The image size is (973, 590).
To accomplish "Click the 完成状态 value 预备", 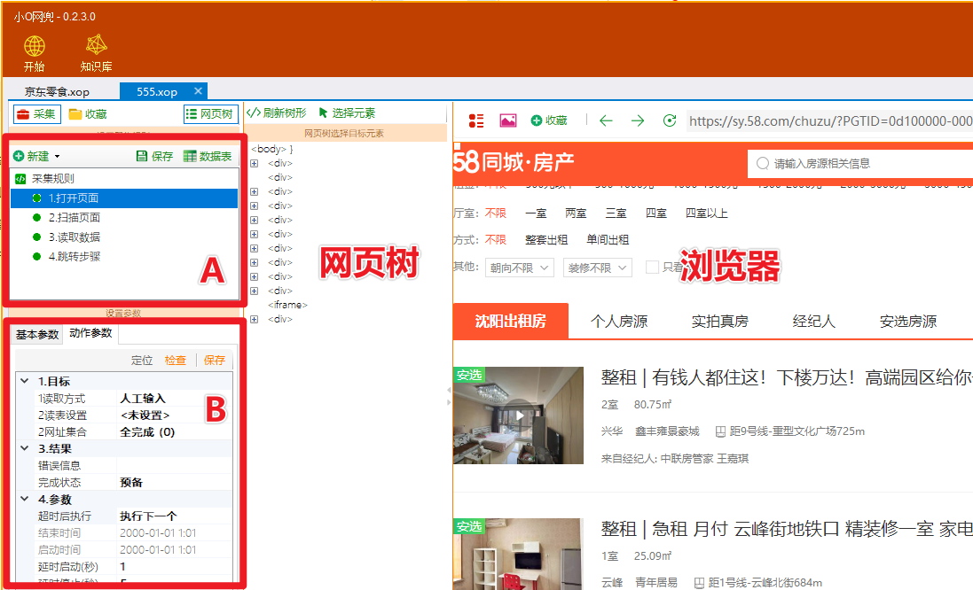I will click(175, 482).
